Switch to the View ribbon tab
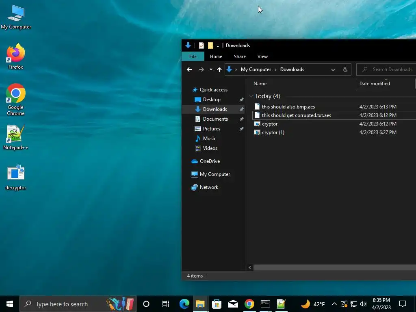 tap(262, 56)
